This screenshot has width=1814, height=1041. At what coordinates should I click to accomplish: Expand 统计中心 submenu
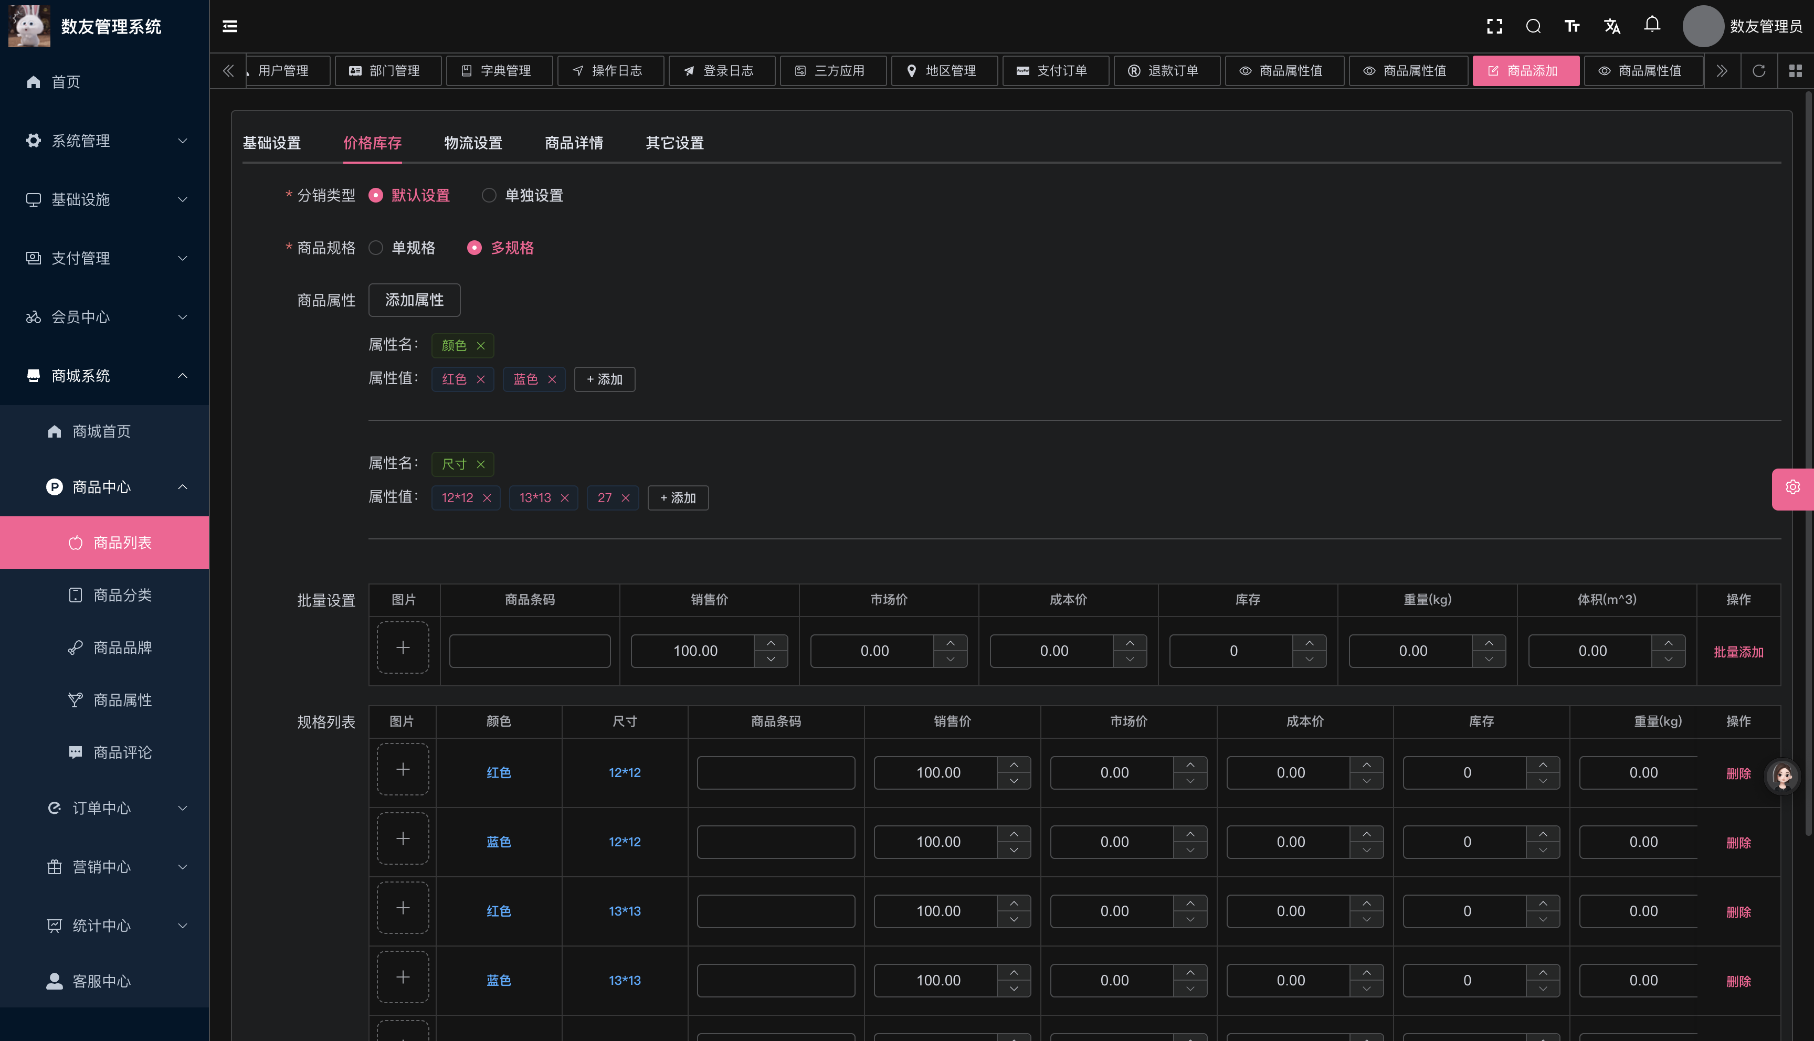[x=104, y=926]
